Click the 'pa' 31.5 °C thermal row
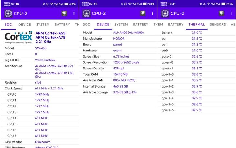236x148 pixels. coord(197,39)
